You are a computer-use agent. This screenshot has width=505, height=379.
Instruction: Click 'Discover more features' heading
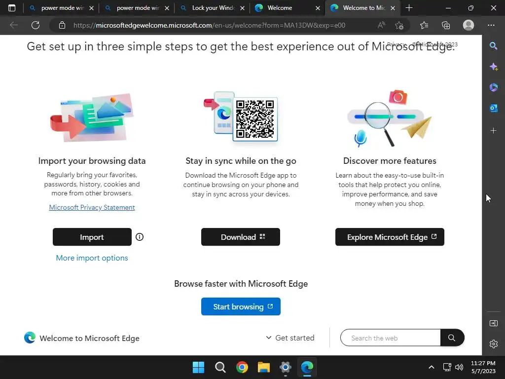[x=390, y=161]
